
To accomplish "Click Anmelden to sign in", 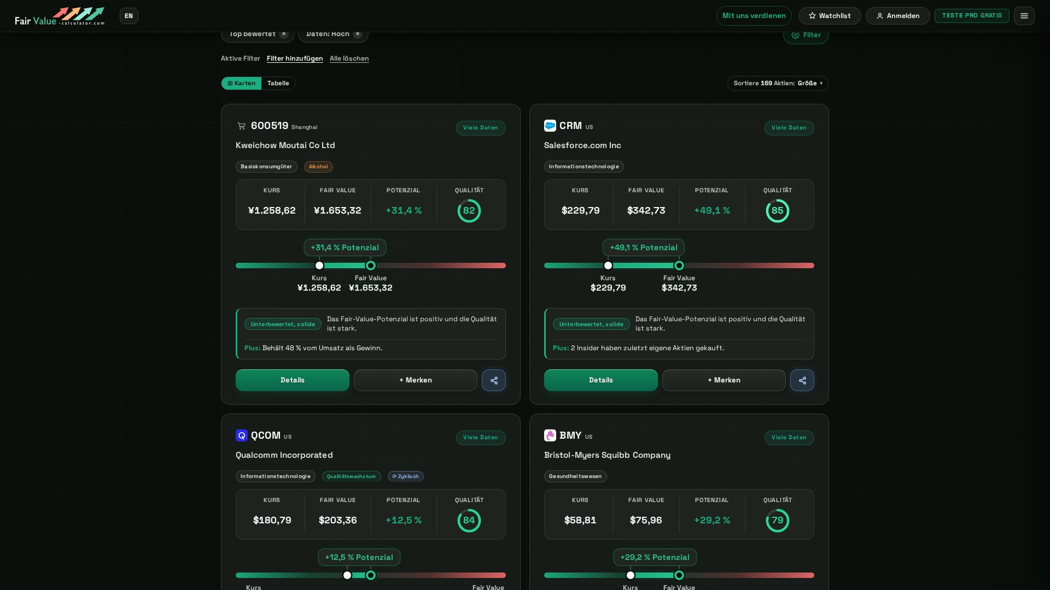I will click(897, 16).
